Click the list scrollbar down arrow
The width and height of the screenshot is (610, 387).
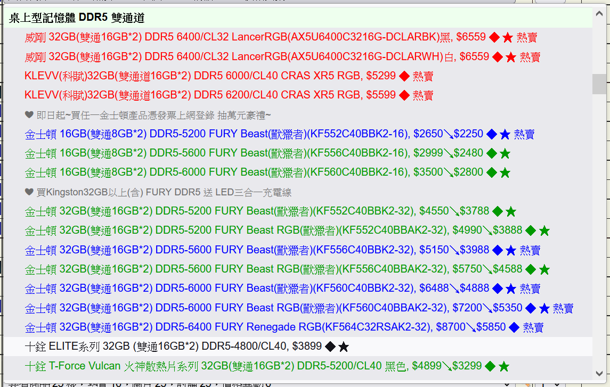coord(599,374)
